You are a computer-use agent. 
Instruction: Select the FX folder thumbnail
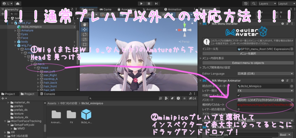coord(71,117)
